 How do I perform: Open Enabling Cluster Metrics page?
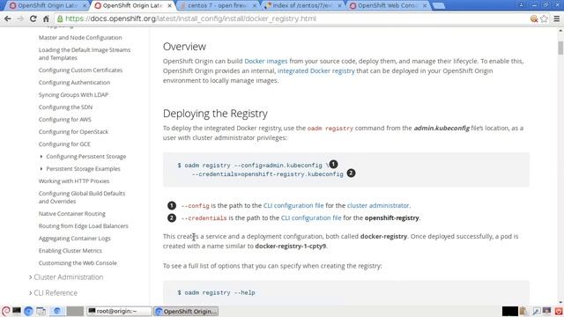(70, 250)
